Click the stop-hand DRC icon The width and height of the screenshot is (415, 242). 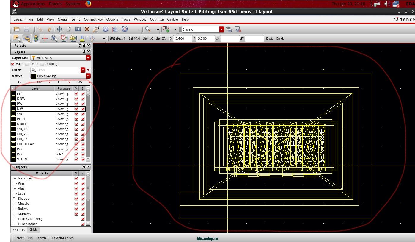point(64,38)
